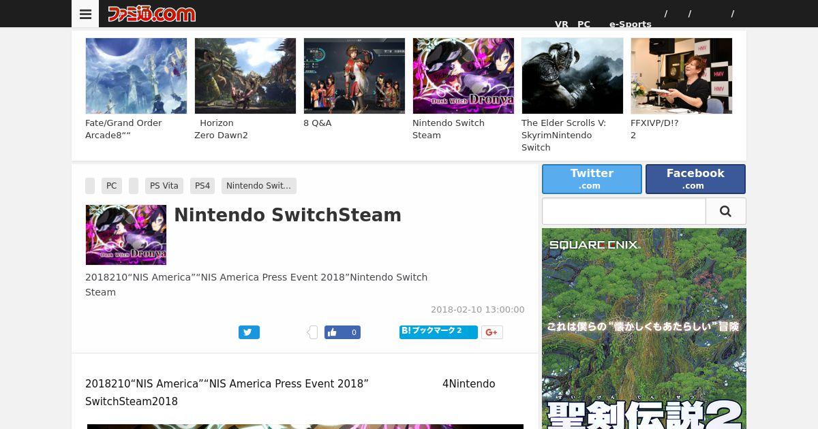The height and width of the screenshot is (429, 818).
Task: Like the article with Facebook thumbs-up
Action: click(x=342, y=332)
